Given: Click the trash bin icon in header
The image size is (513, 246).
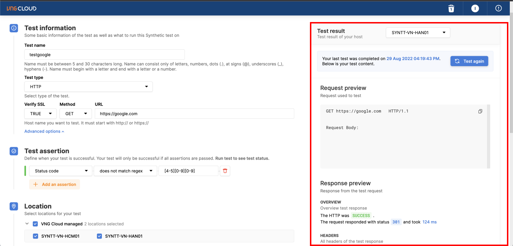Looking at the screenshot, I should (451, 8).
